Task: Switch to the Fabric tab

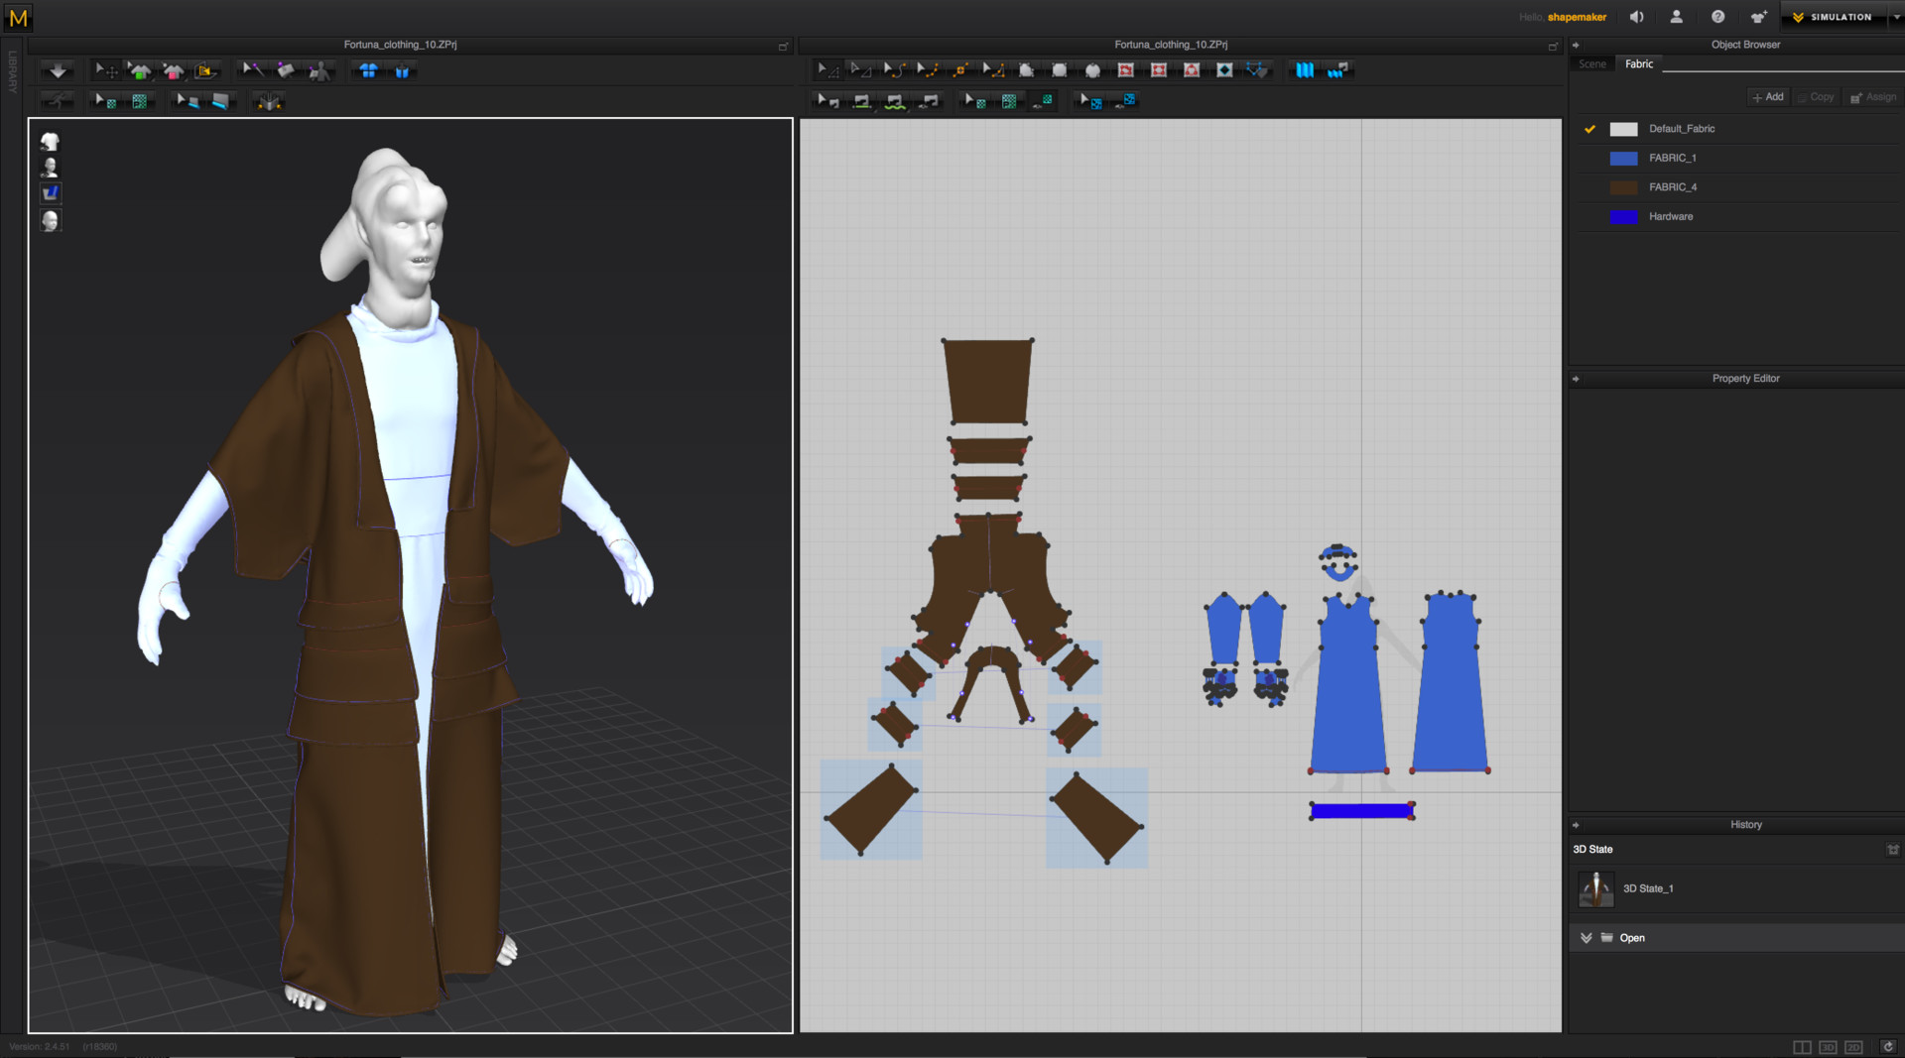Action: pyautogui.click(x=1639, y=64)
